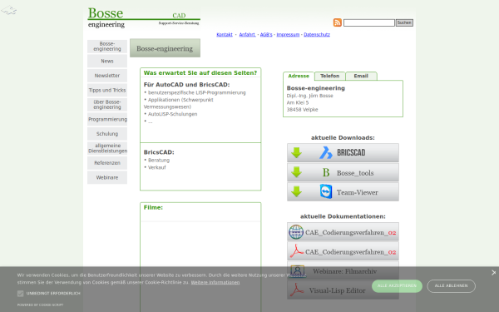Click the TeamViewer logo icon
This screenshot has width=499, height=312.
tap(326, 191)
